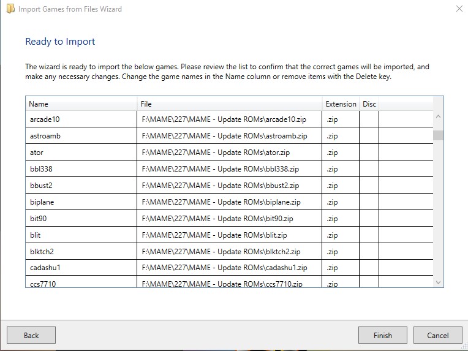The width and height of the screenshot is (468, 351).
Task: Click the cadashu1 name cell
Action: pos(81,268)
